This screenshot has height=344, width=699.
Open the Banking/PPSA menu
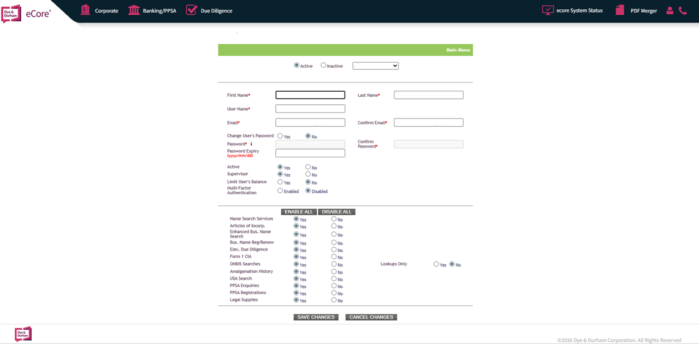160,11
